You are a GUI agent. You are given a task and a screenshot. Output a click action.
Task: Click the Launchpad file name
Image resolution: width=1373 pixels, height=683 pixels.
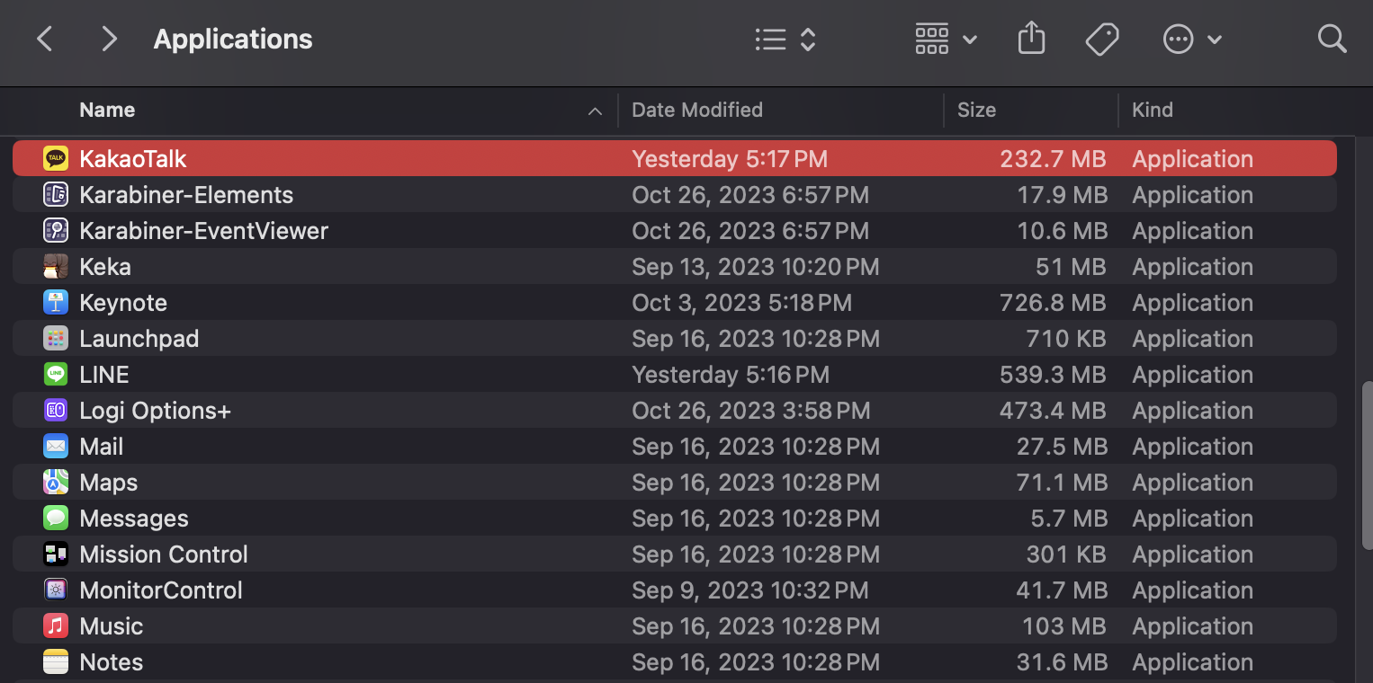coord(139,339)
